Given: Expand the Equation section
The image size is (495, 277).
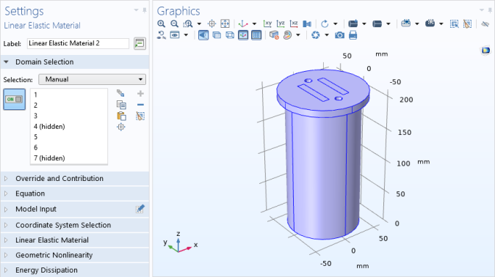Looking at the screenshot, I should click(6, 193).
